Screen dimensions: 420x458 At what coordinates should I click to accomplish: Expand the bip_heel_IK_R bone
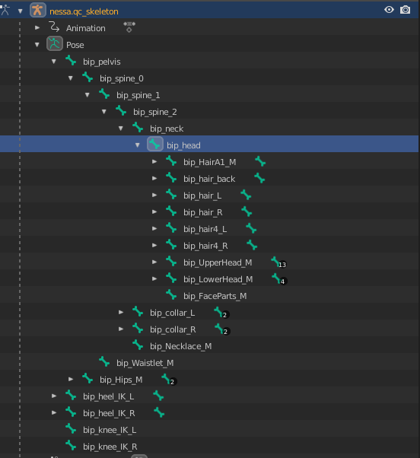coord(54,412)
